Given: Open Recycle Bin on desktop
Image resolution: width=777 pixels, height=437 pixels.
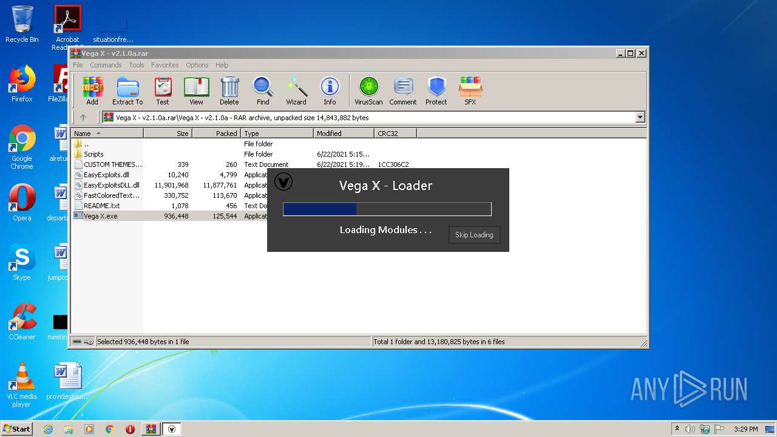Looking at the screenshot, I should point(22,24).
